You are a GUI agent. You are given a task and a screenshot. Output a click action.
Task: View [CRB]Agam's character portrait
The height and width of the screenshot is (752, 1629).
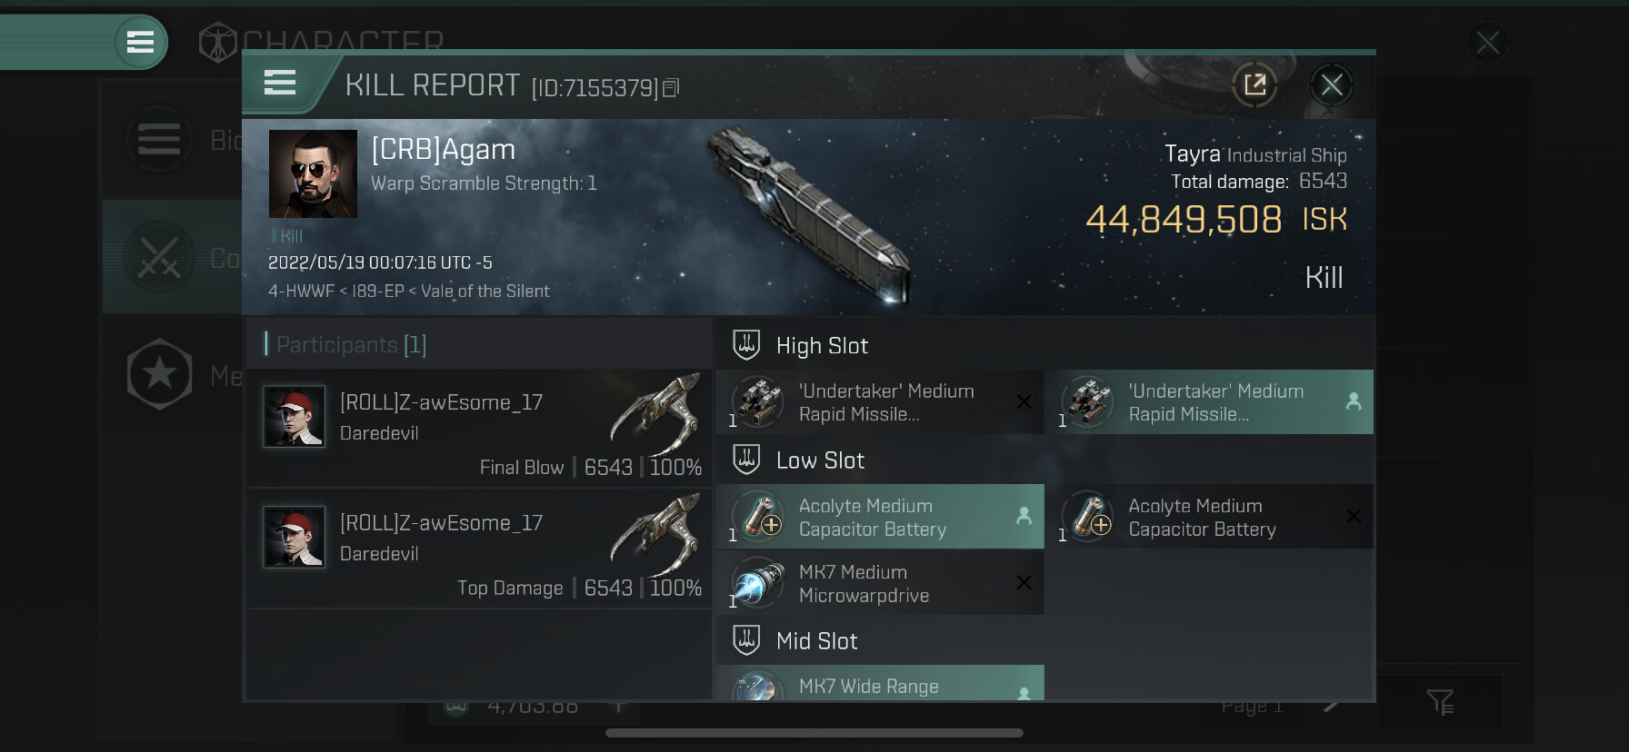[313, 173]
